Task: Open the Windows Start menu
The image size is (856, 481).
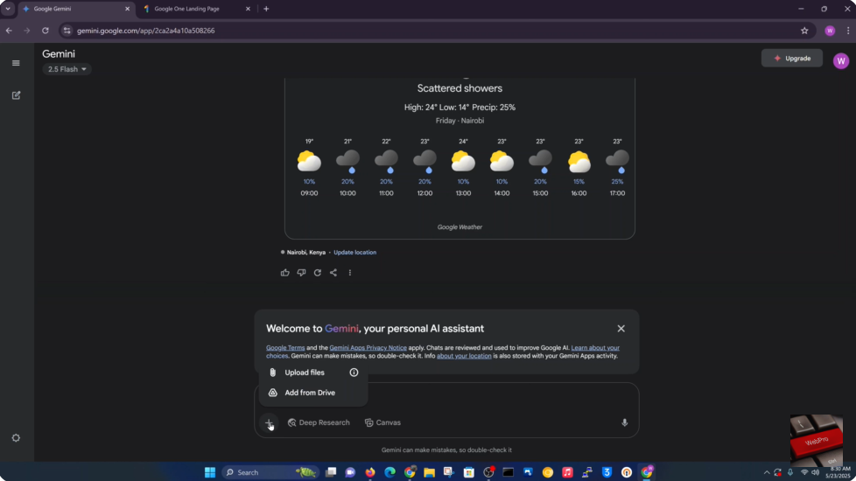Action: (210, 472)
